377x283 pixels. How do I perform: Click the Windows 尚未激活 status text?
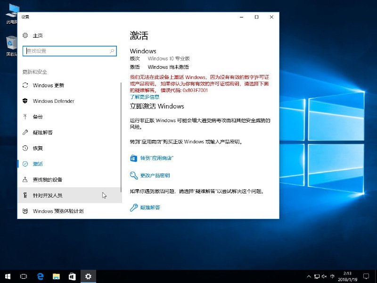(x=168, y=67)
